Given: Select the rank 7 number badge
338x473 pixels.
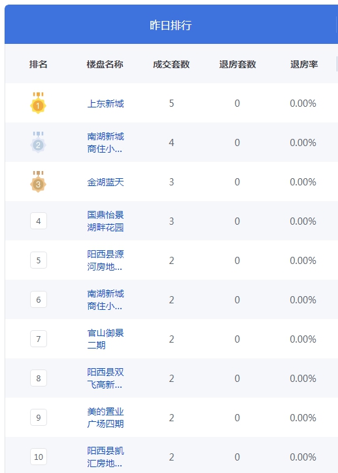Looking at the screenshot, I should (39, 339).
